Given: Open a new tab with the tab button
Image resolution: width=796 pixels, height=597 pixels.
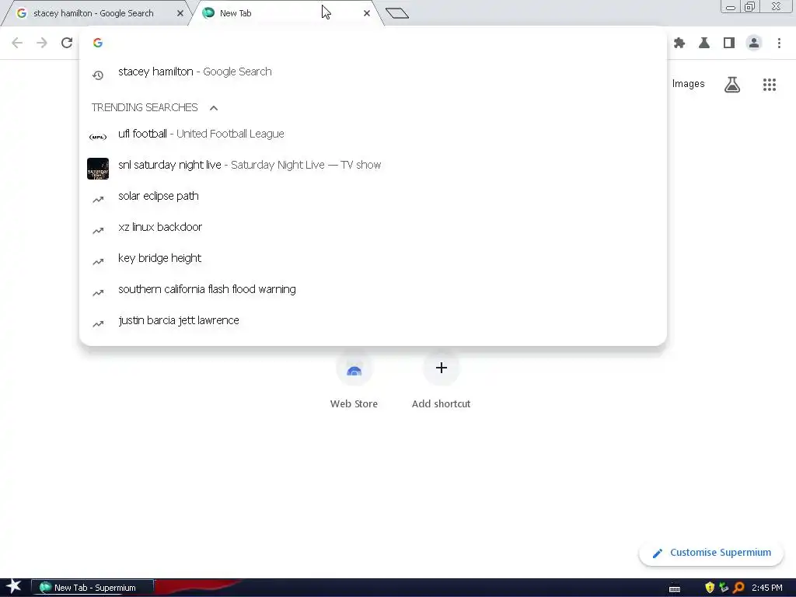Looking at the screenshot, I should coord(397,13).
